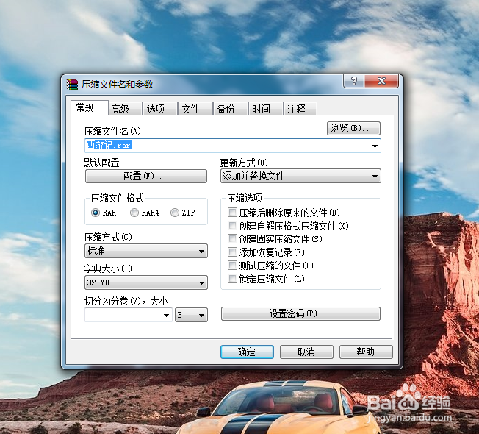This screenshot has height=434, width=479.
Task: Go to the 备份 tab
Action: (x=231, y=109)
